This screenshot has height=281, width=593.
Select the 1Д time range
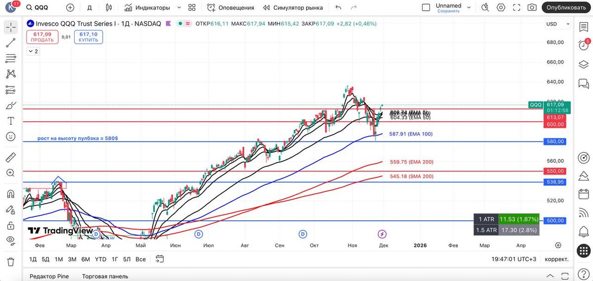coord(33,259)
